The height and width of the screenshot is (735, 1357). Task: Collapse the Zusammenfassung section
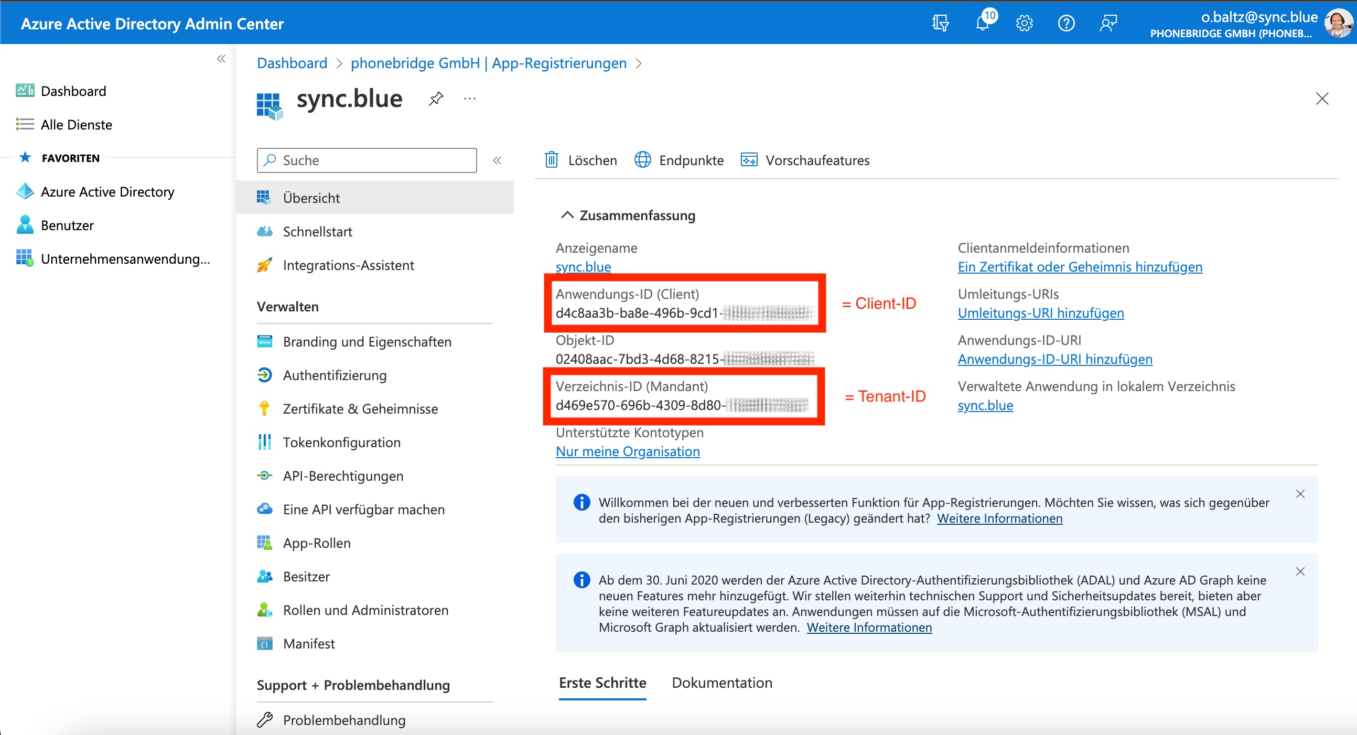(567, 215)
